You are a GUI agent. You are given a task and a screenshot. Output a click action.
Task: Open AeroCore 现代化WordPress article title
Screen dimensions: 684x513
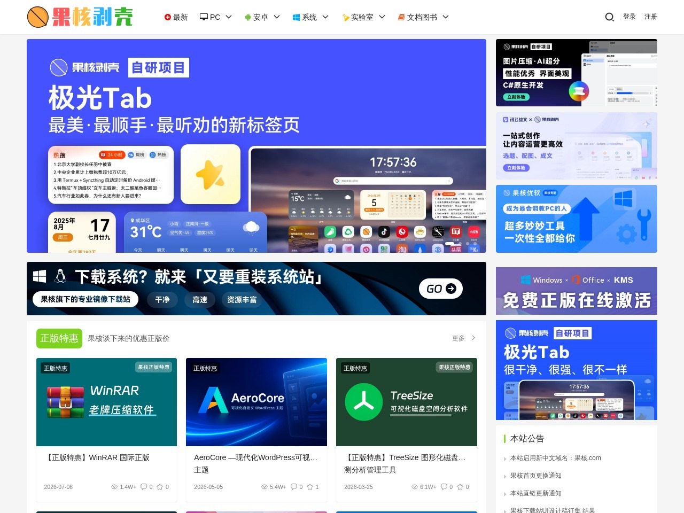click(256, 463)
